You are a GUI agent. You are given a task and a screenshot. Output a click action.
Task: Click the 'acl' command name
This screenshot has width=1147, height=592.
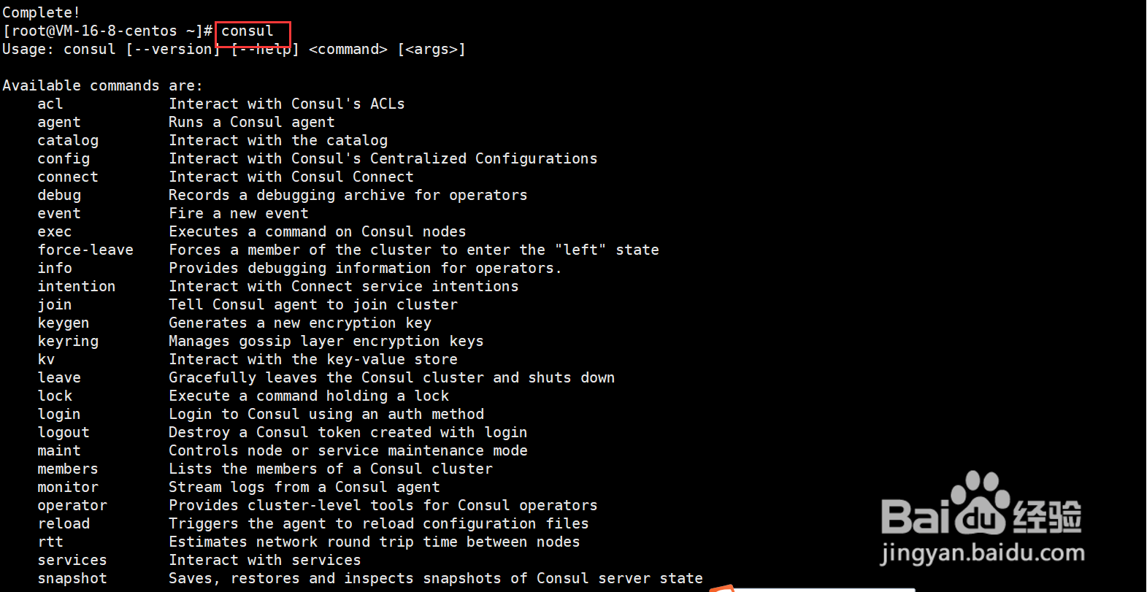click(50, 104)
